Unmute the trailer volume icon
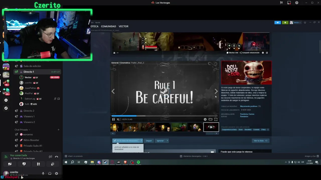 coord(118,119)
